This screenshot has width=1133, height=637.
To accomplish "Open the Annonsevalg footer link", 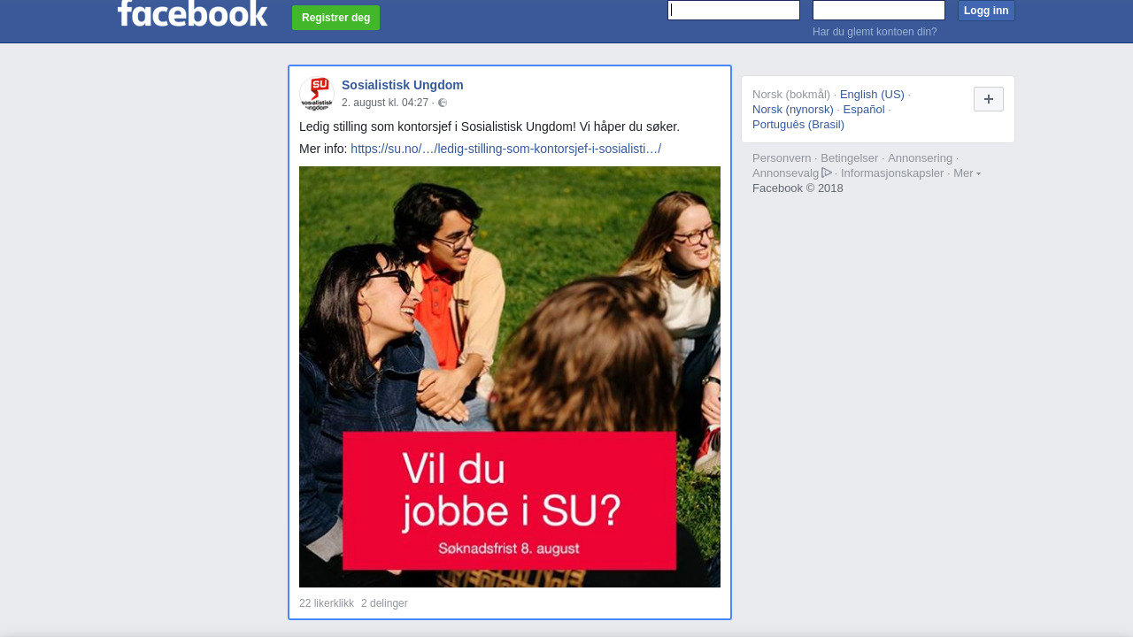I will 786,173.
